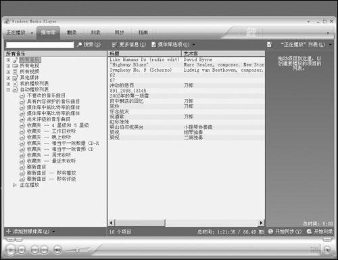Expand the 所有音乐 tree node
The image size is (338, 260).
[8, 60]
